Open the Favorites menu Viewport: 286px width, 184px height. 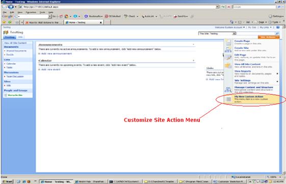(31, 12)
